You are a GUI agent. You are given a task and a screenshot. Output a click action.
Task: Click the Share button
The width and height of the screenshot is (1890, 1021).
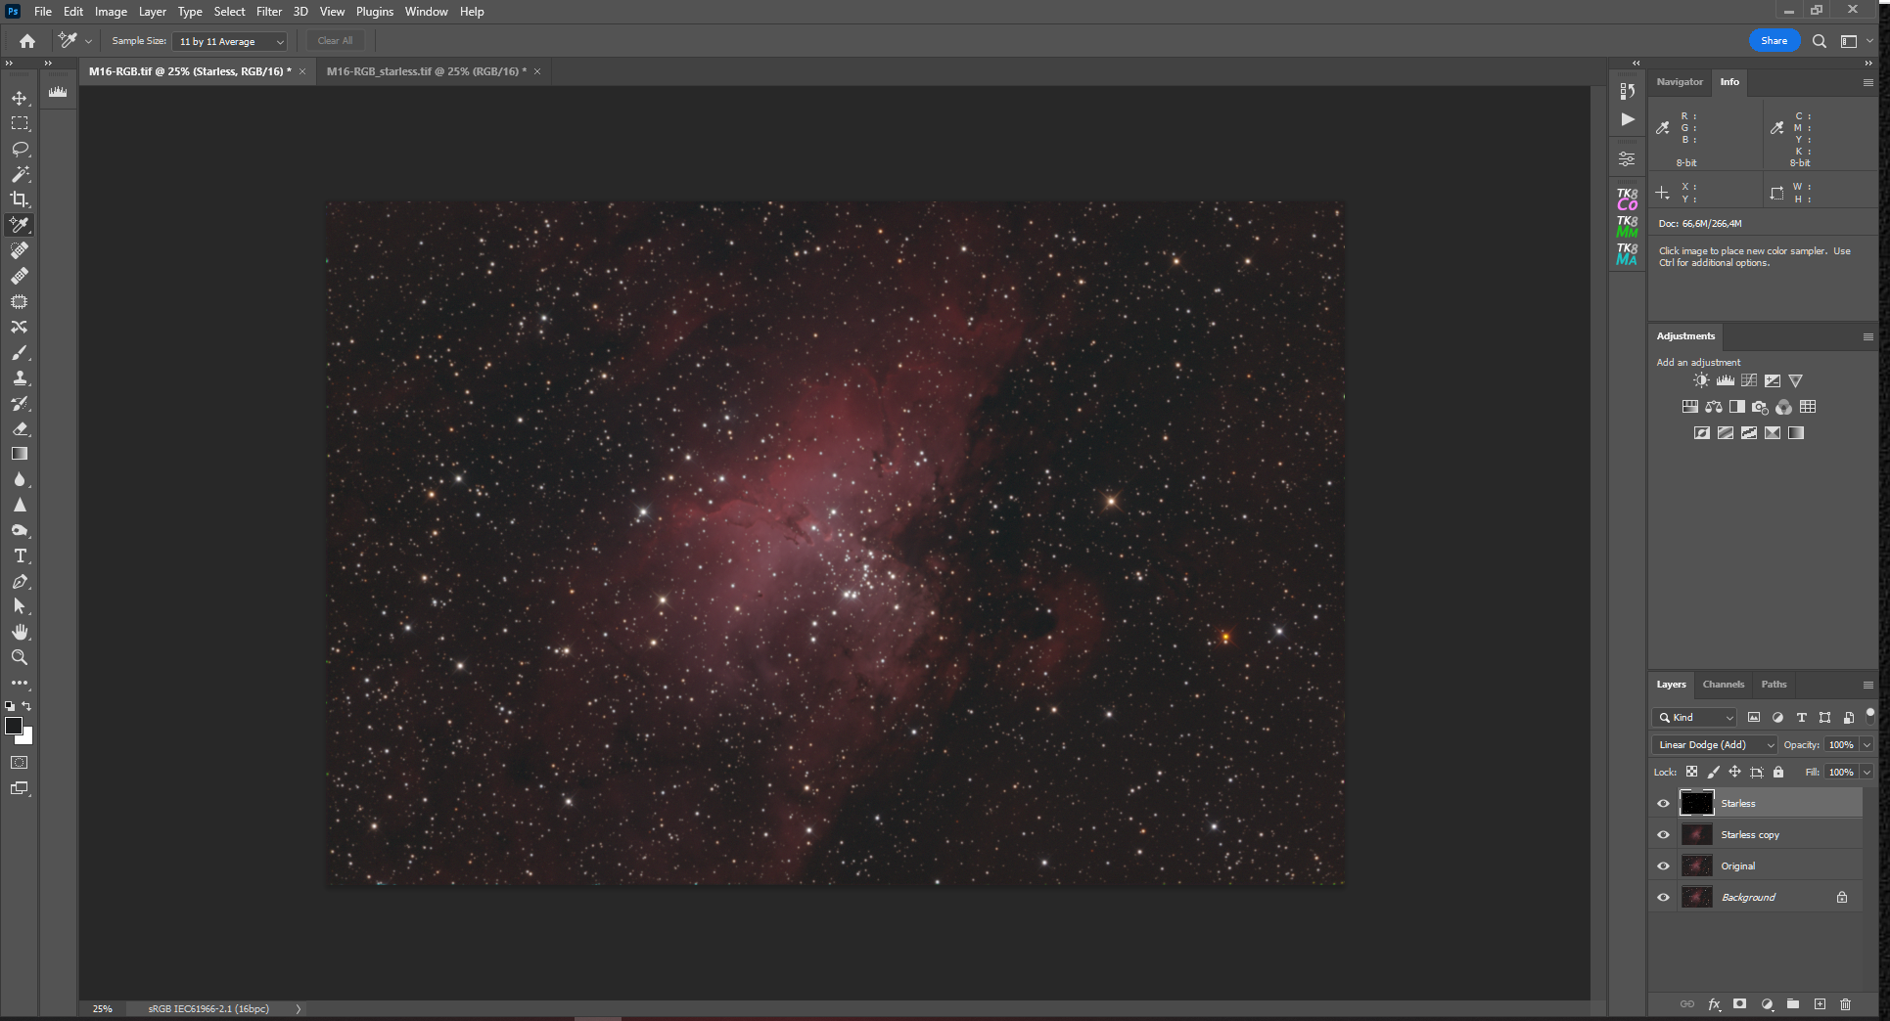[x=1774, y=41]
